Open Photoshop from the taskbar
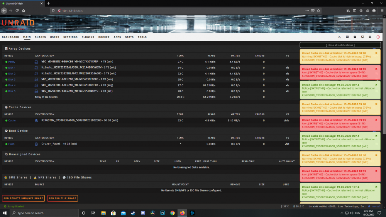The height and width of the screenshot is (217, 386). pyautogui.click(x=163, y=213)
